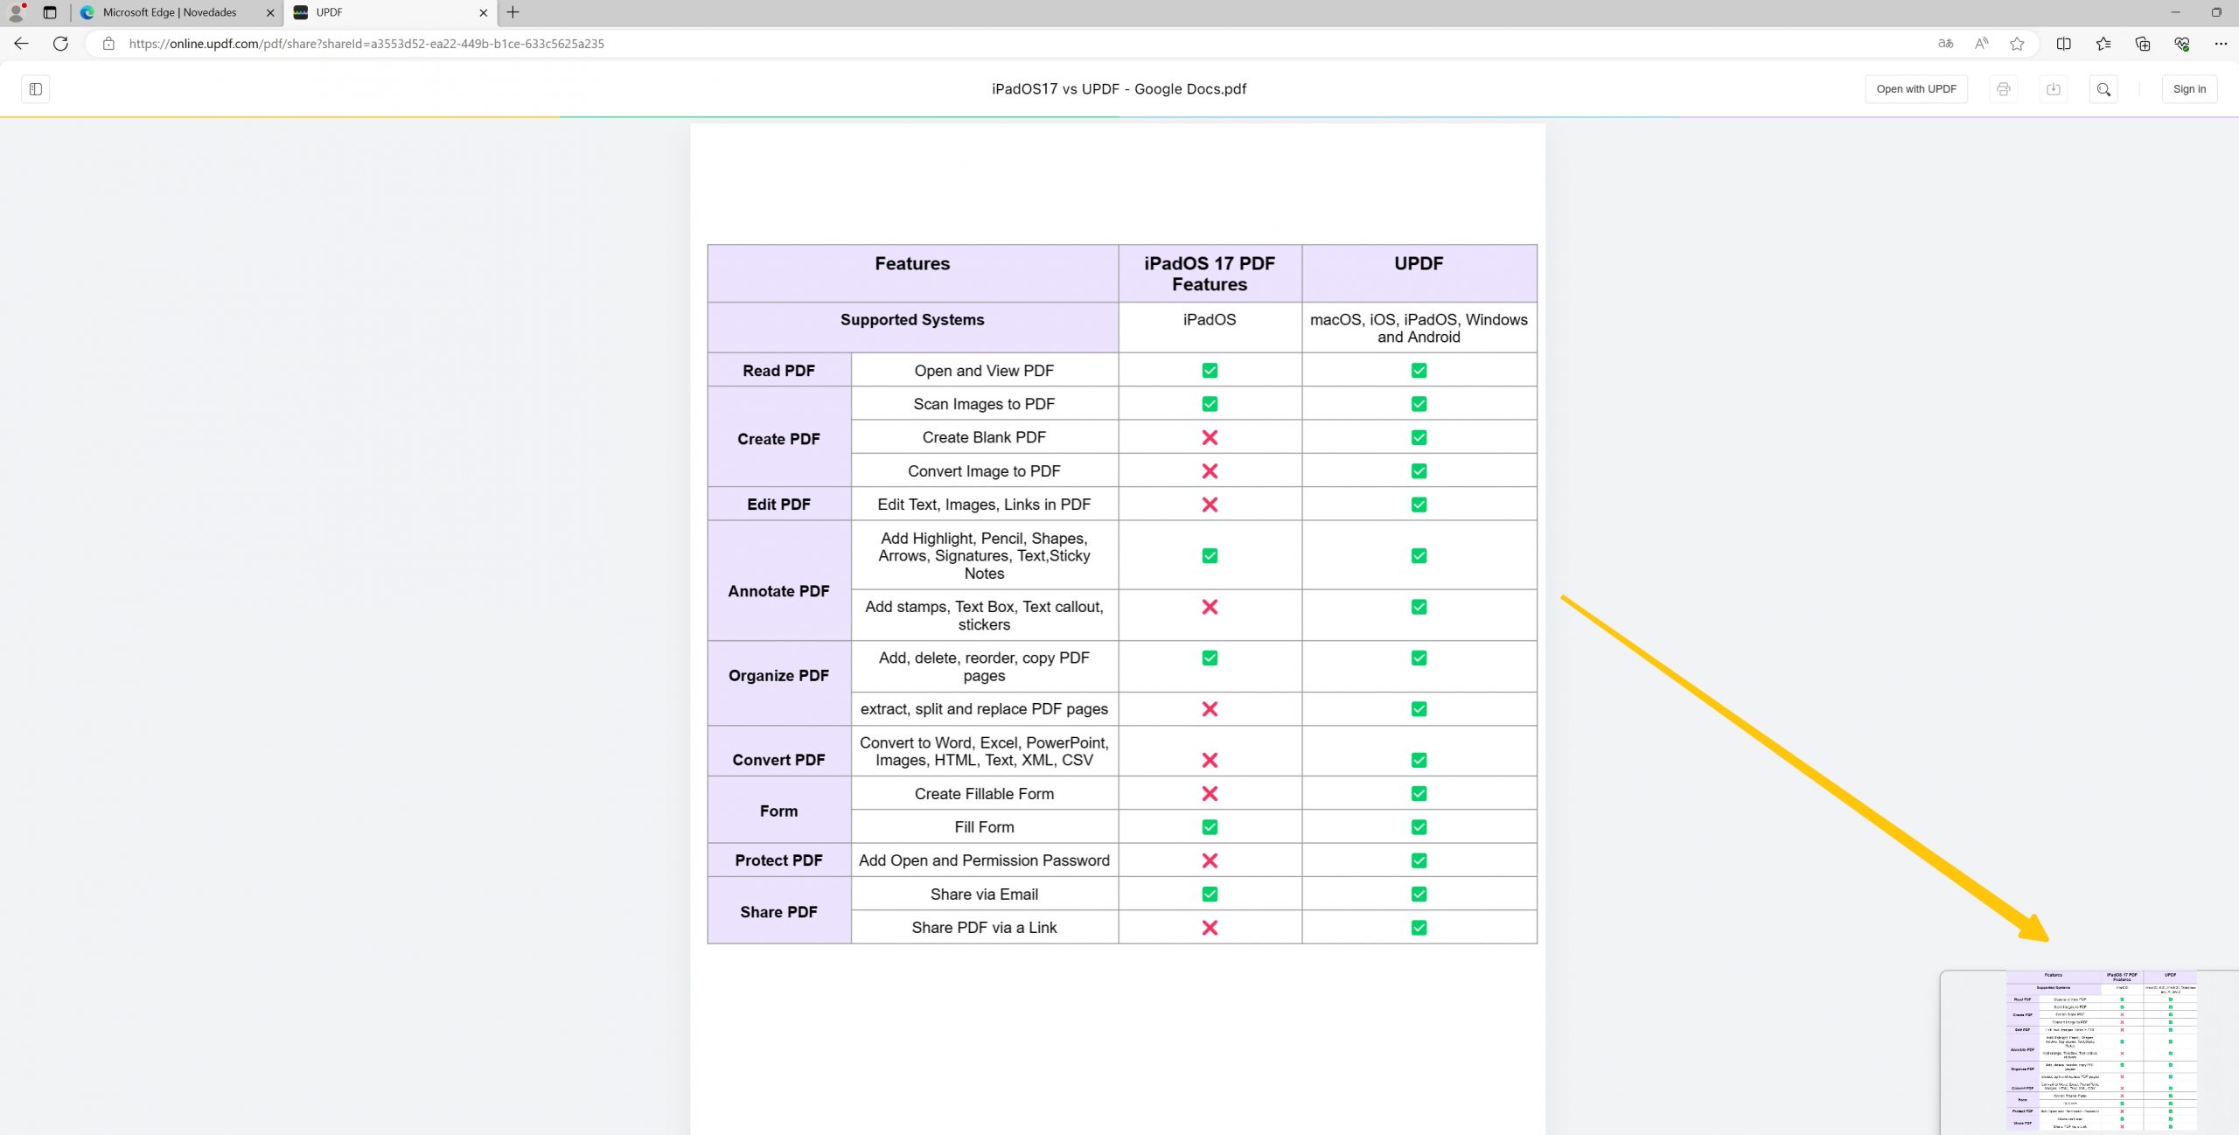Screen dimensions: 2239x1135
Task: Click iPadOS green check for Fill Form
Action: [x=1210, y=827]
